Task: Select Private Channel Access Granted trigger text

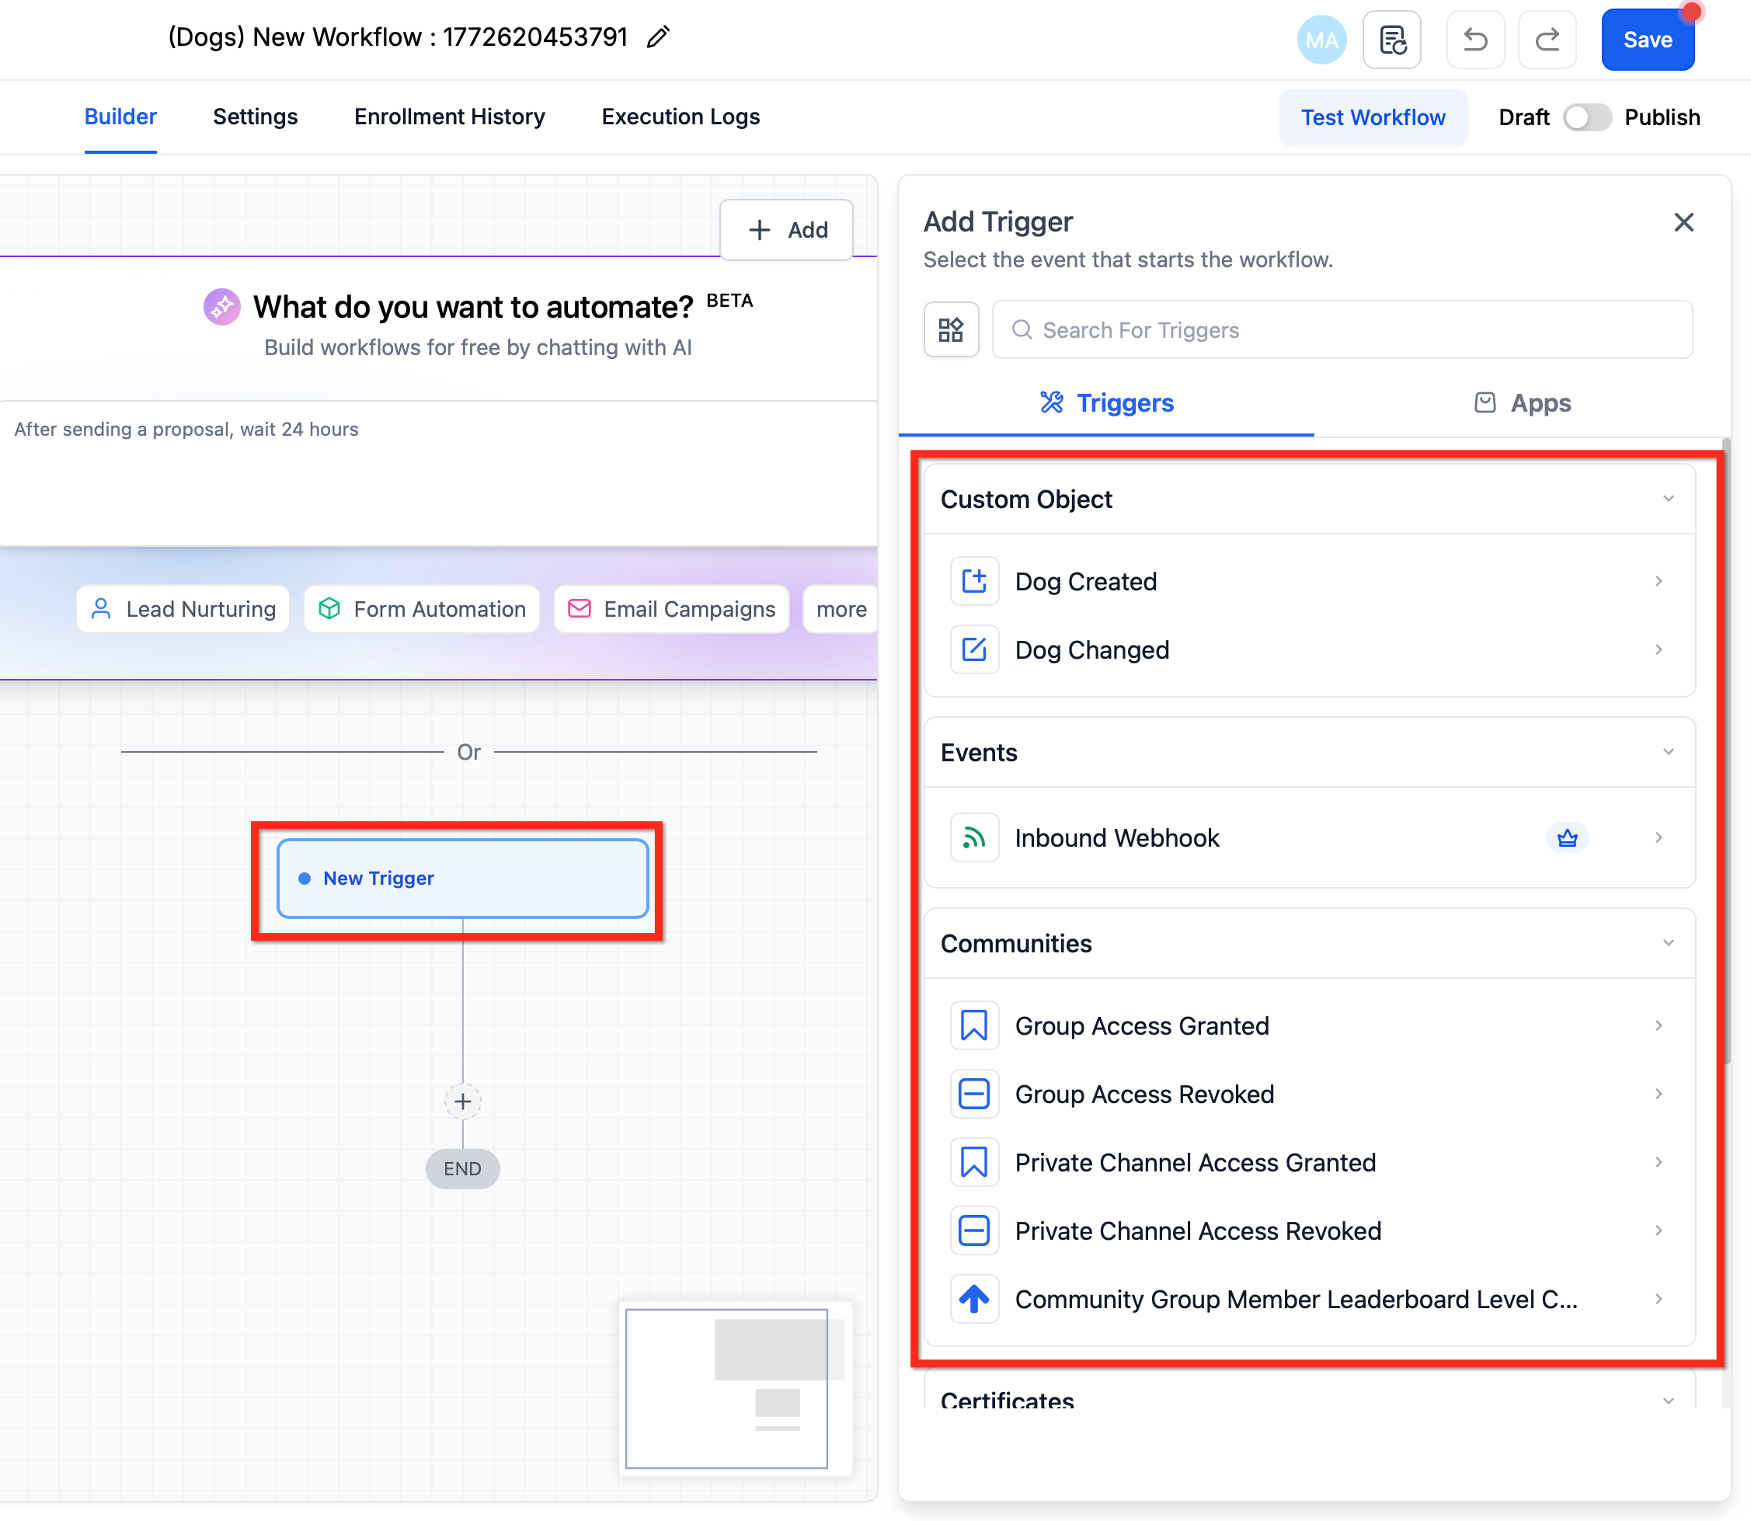Action: click(1195, 1162)
